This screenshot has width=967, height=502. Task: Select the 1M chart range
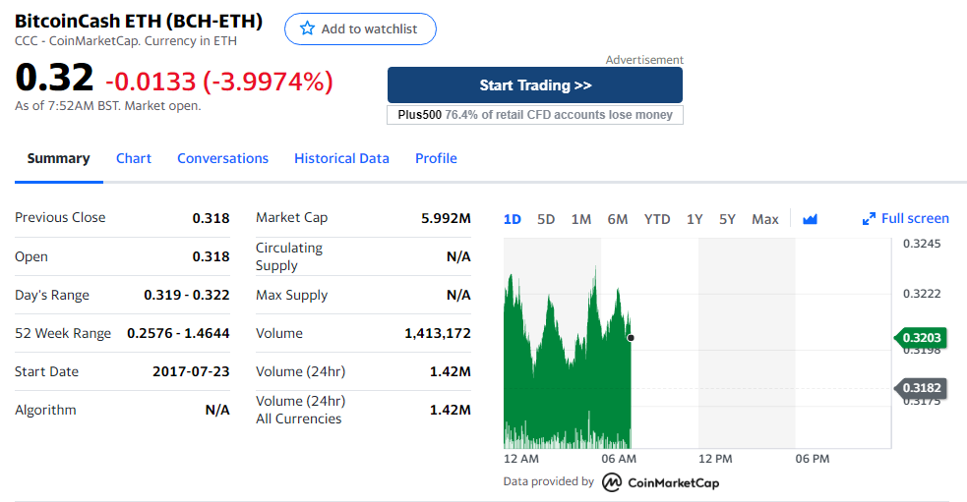tap(581, 219)
